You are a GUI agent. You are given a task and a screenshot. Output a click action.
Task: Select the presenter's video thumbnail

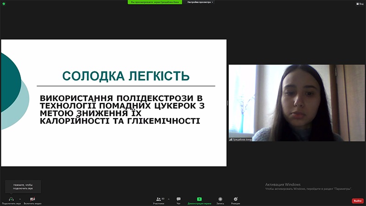click(296, 103)
